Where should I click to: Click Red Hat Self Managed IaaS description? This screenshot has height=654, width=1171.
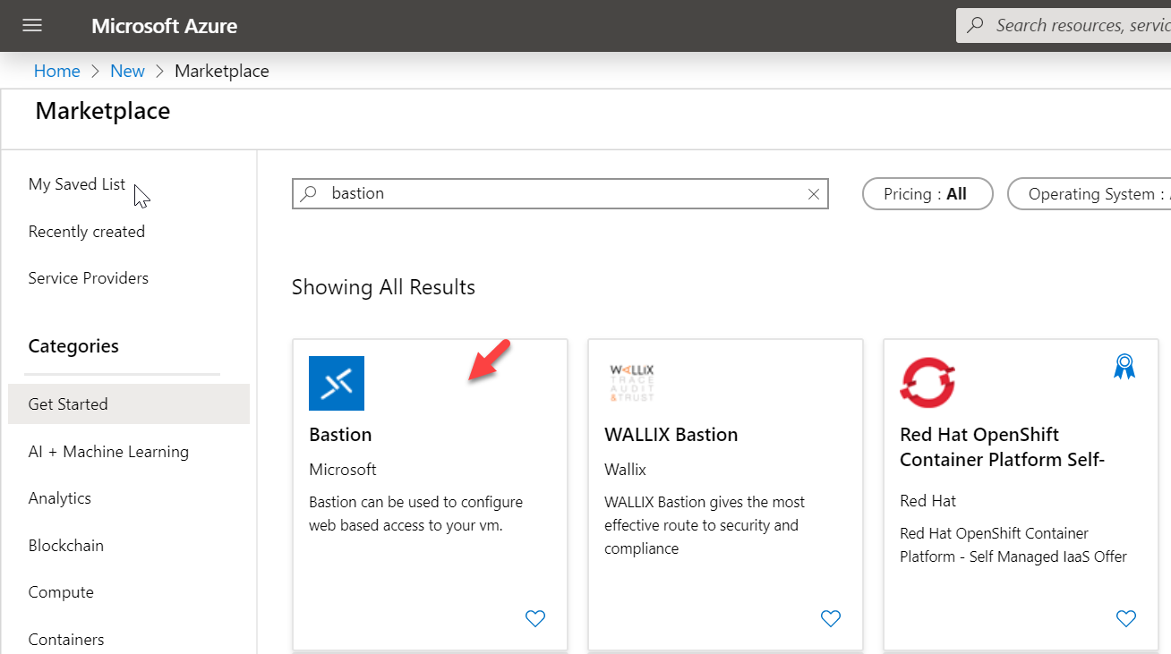pos(1013,545)
